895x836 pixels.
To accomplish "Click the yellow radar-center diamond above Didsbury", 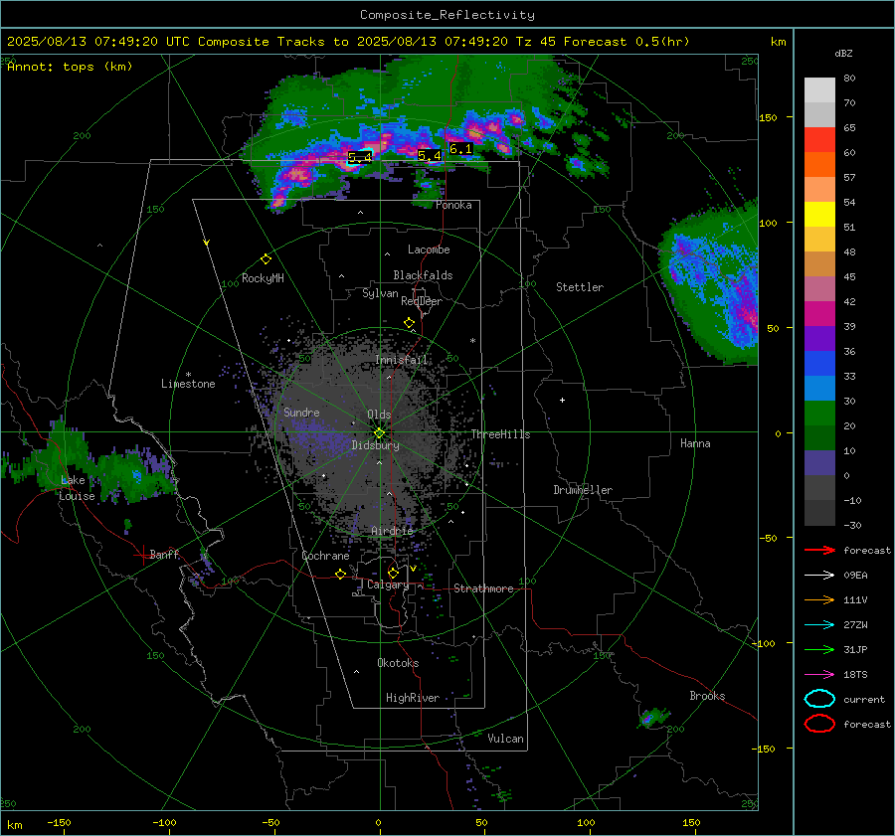I will click(379, 433).
